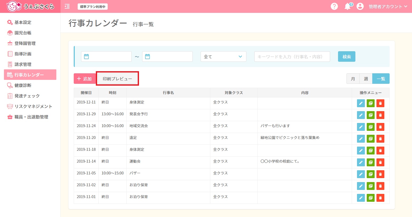Image resolution: width=412 pixels, height=217 pixels.
Task: Delete the バザー event
Action: pos(380,174)
